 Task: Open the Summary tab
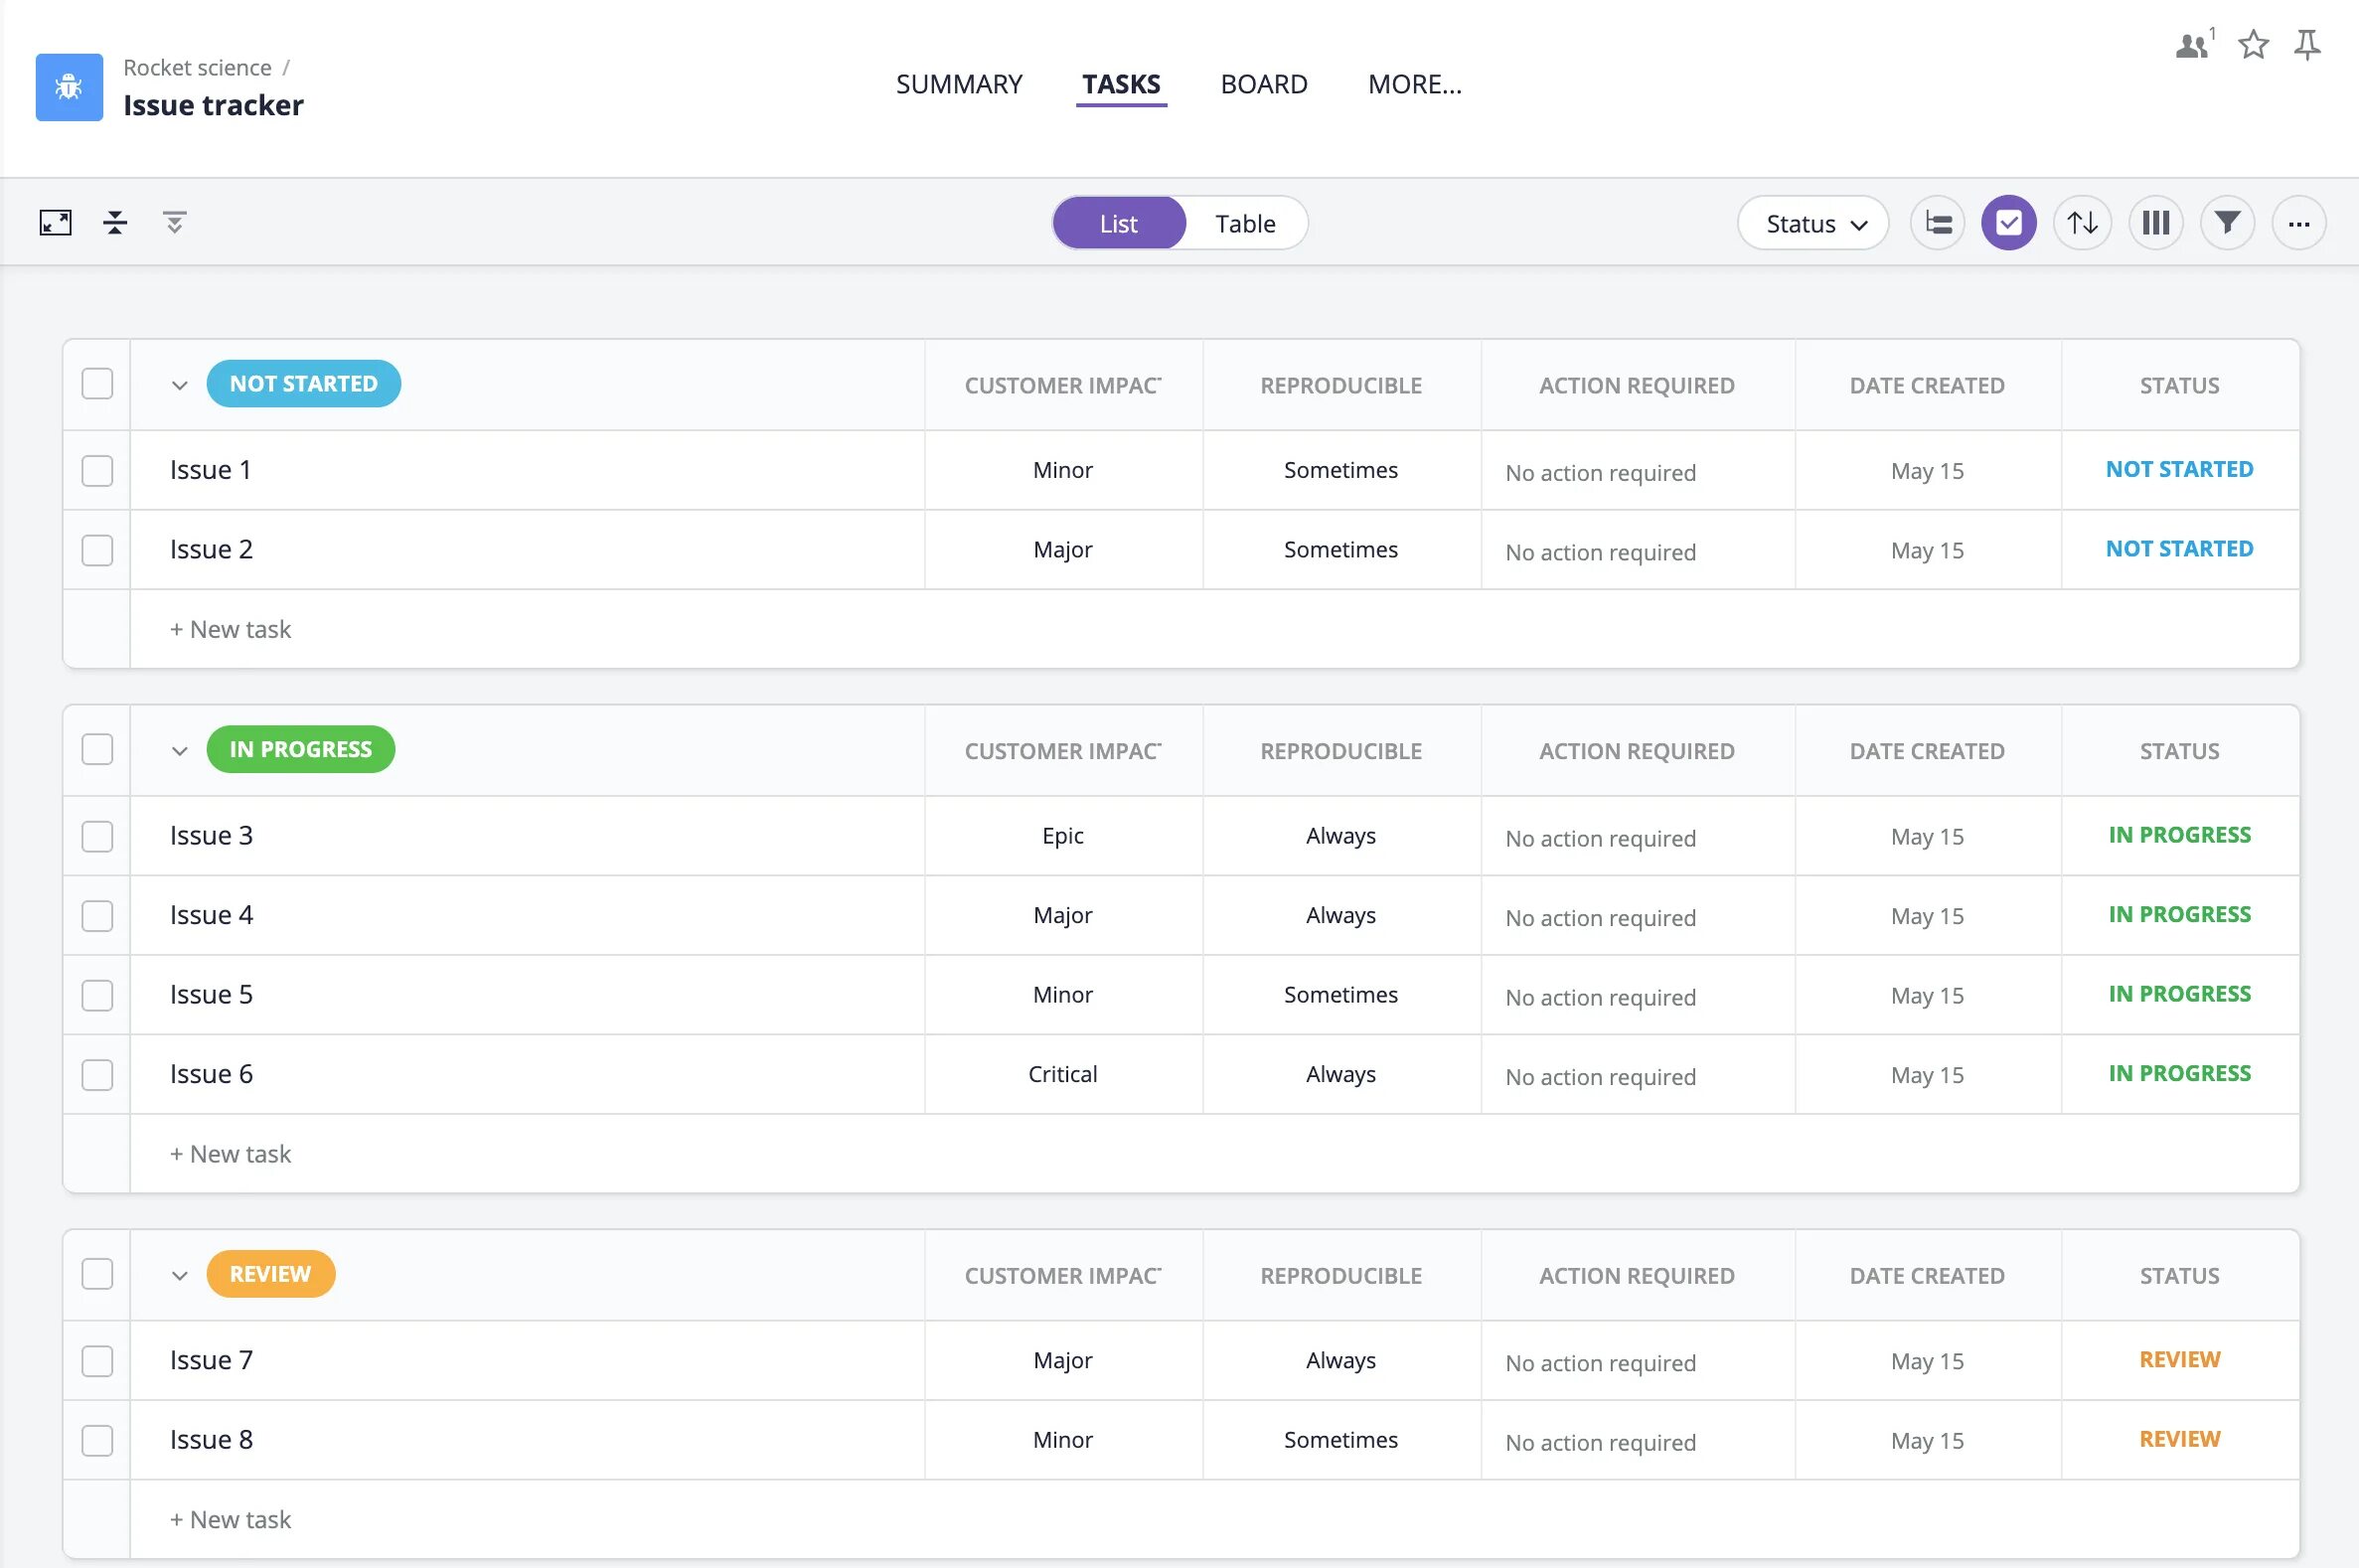(x=958, y=84)
